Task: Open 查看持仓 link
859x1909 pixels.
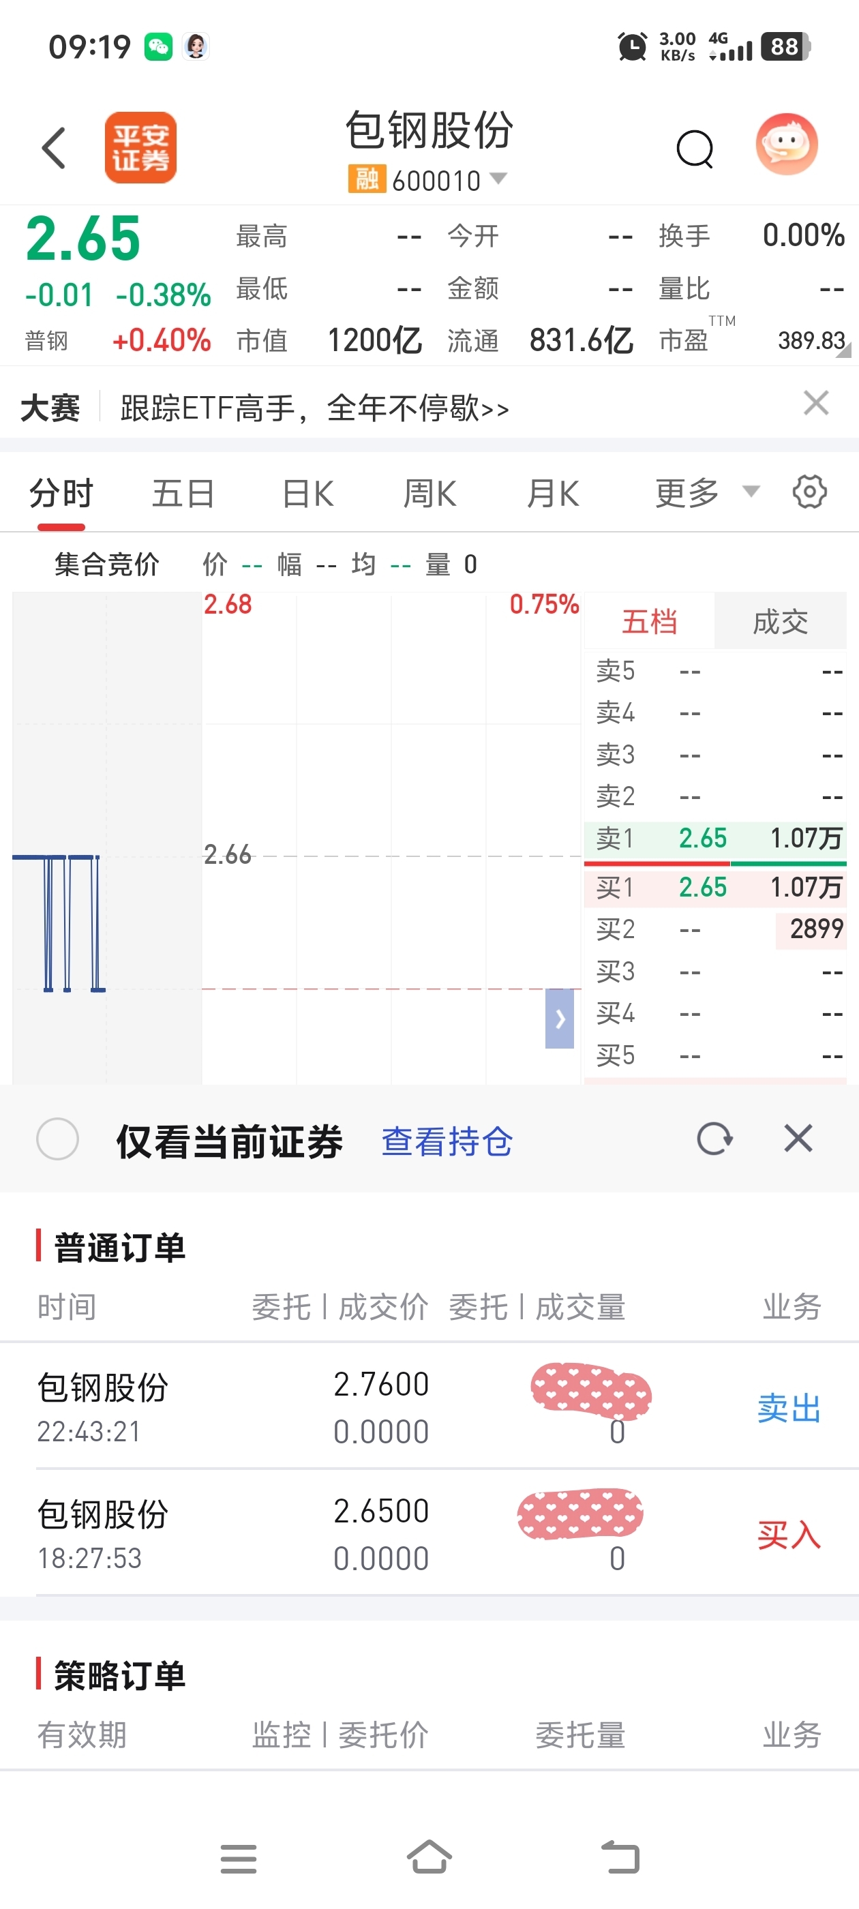Action: pyautogui.click(x=447, y=1141)
